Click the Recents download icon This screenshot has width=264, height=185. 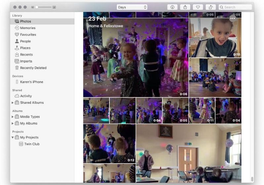click(x=17, y=55)
